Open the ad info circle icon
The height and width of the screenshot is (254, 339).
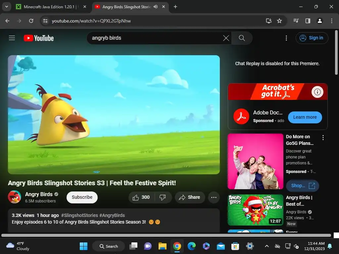coord(317,92)
